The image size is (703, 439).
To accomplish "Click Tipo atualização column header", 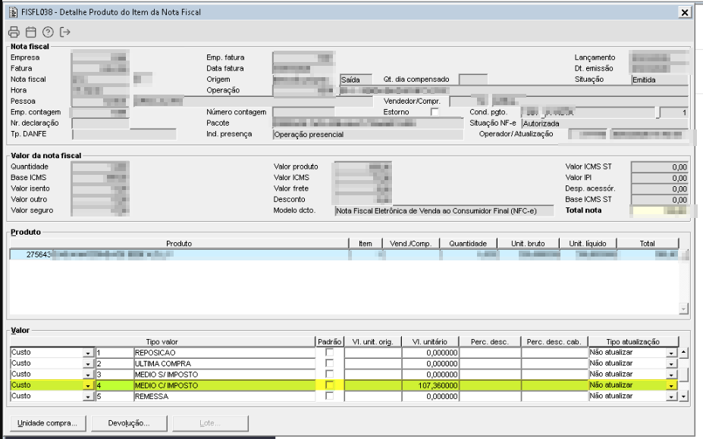I will click(633, 341).
